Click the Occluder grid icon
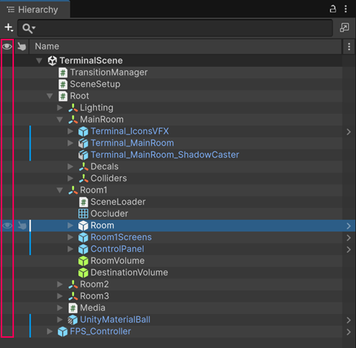 tap(84, 214)
